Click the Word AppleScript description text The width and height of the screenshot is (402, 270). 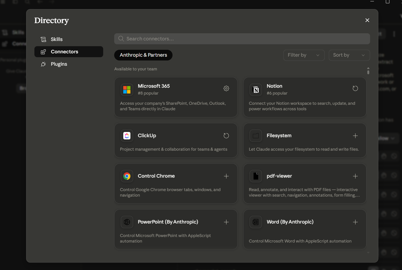tap(300, 241)
